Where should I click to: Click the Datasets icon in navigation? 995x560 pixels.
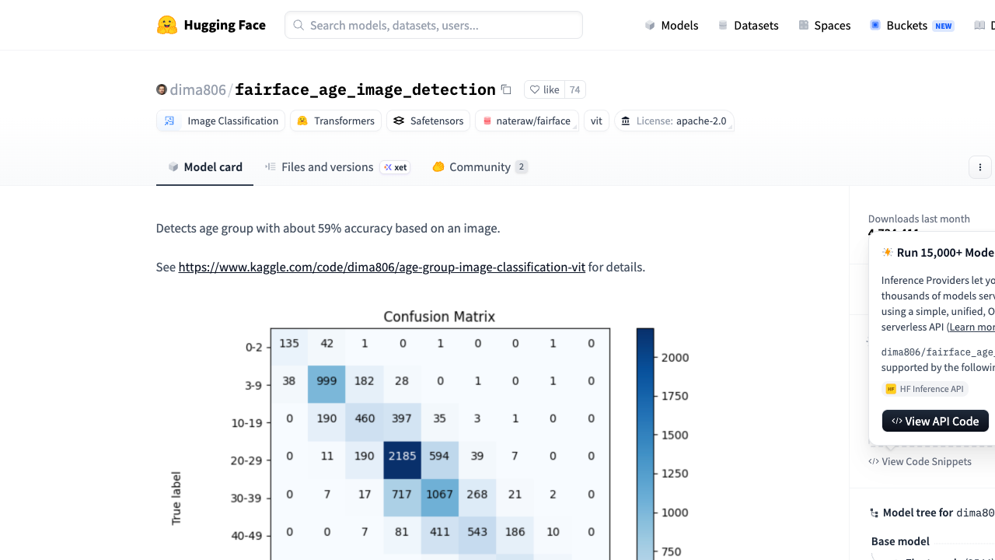[723, 25]
